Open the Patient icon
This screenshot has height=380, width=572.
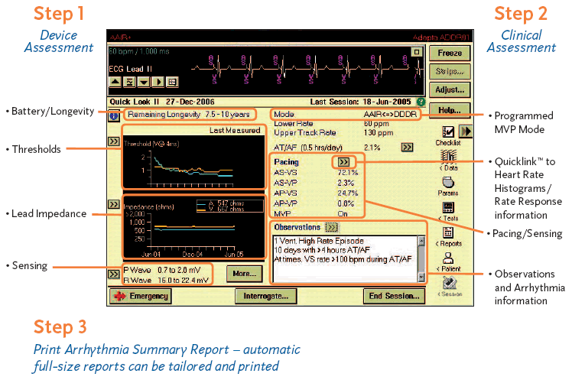tap(449, 262)
